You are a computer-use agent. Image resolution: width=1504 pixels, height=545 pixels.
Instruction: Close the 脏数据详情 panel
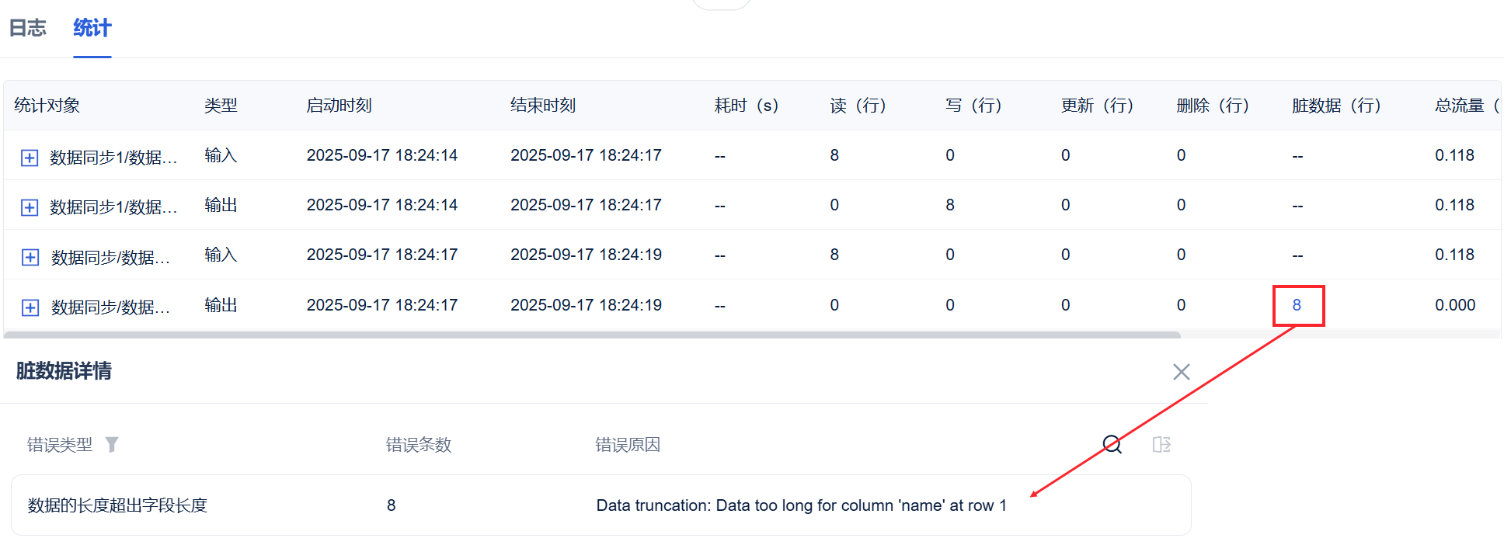pyautogui.click(x=1181, y=372)
